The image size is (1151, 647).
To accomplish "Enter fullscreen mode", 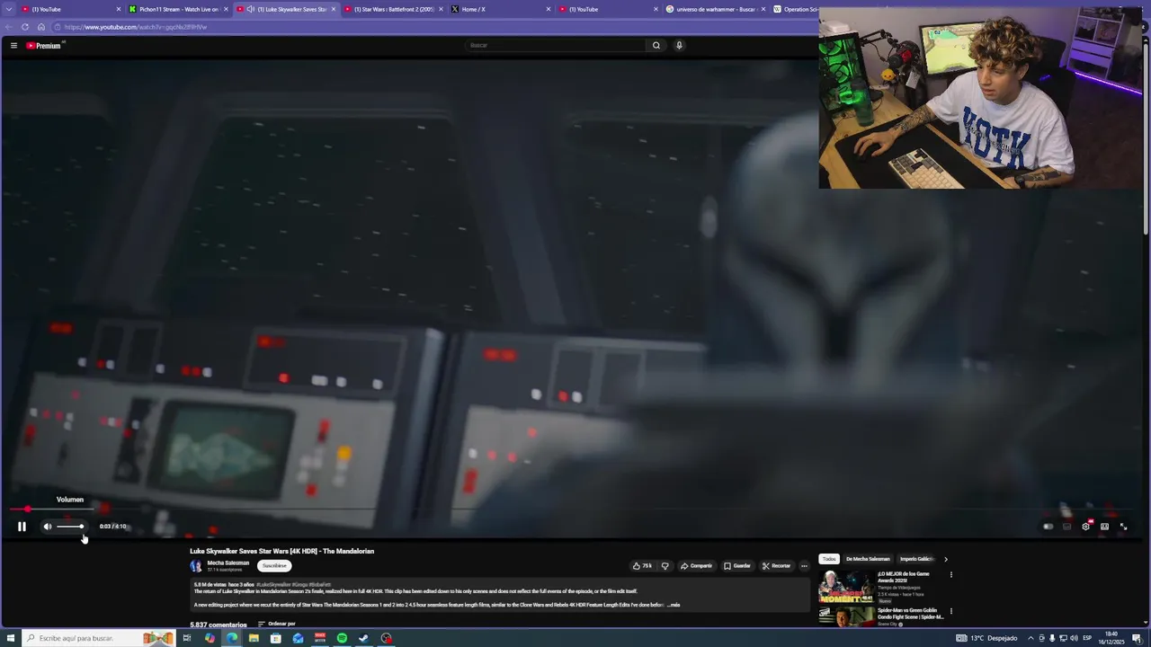I will point(1123,527).
